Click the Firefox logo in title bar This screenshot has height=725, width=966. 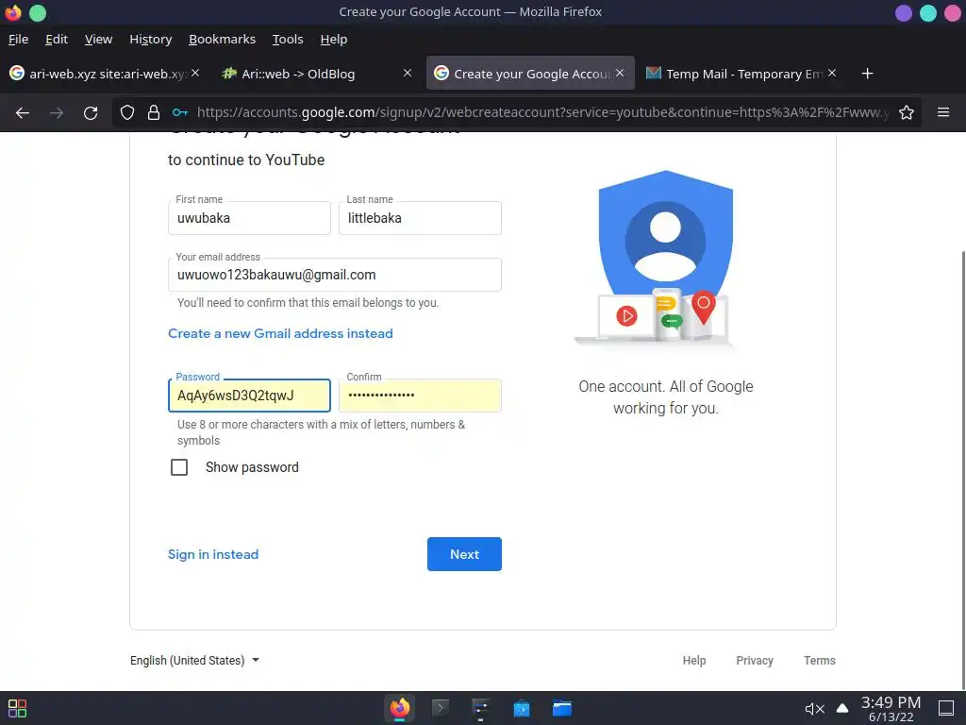coord(13,12)
